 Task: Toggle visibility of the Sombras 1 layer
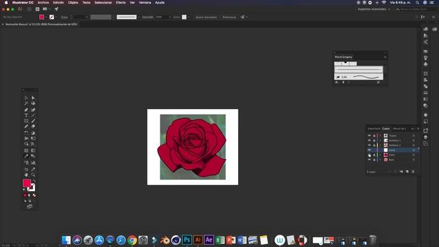(369, 140)
